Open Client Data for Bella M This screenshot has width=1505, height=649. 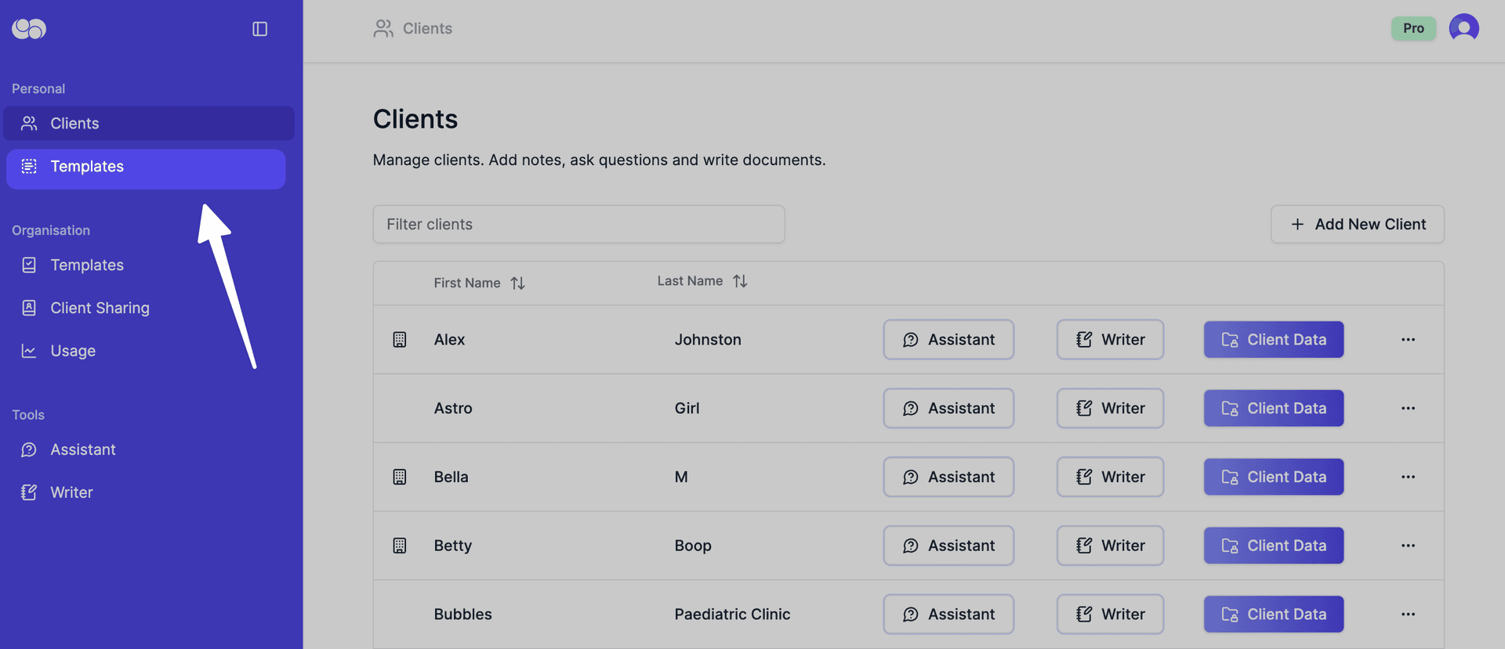[x=1274, y=478]
